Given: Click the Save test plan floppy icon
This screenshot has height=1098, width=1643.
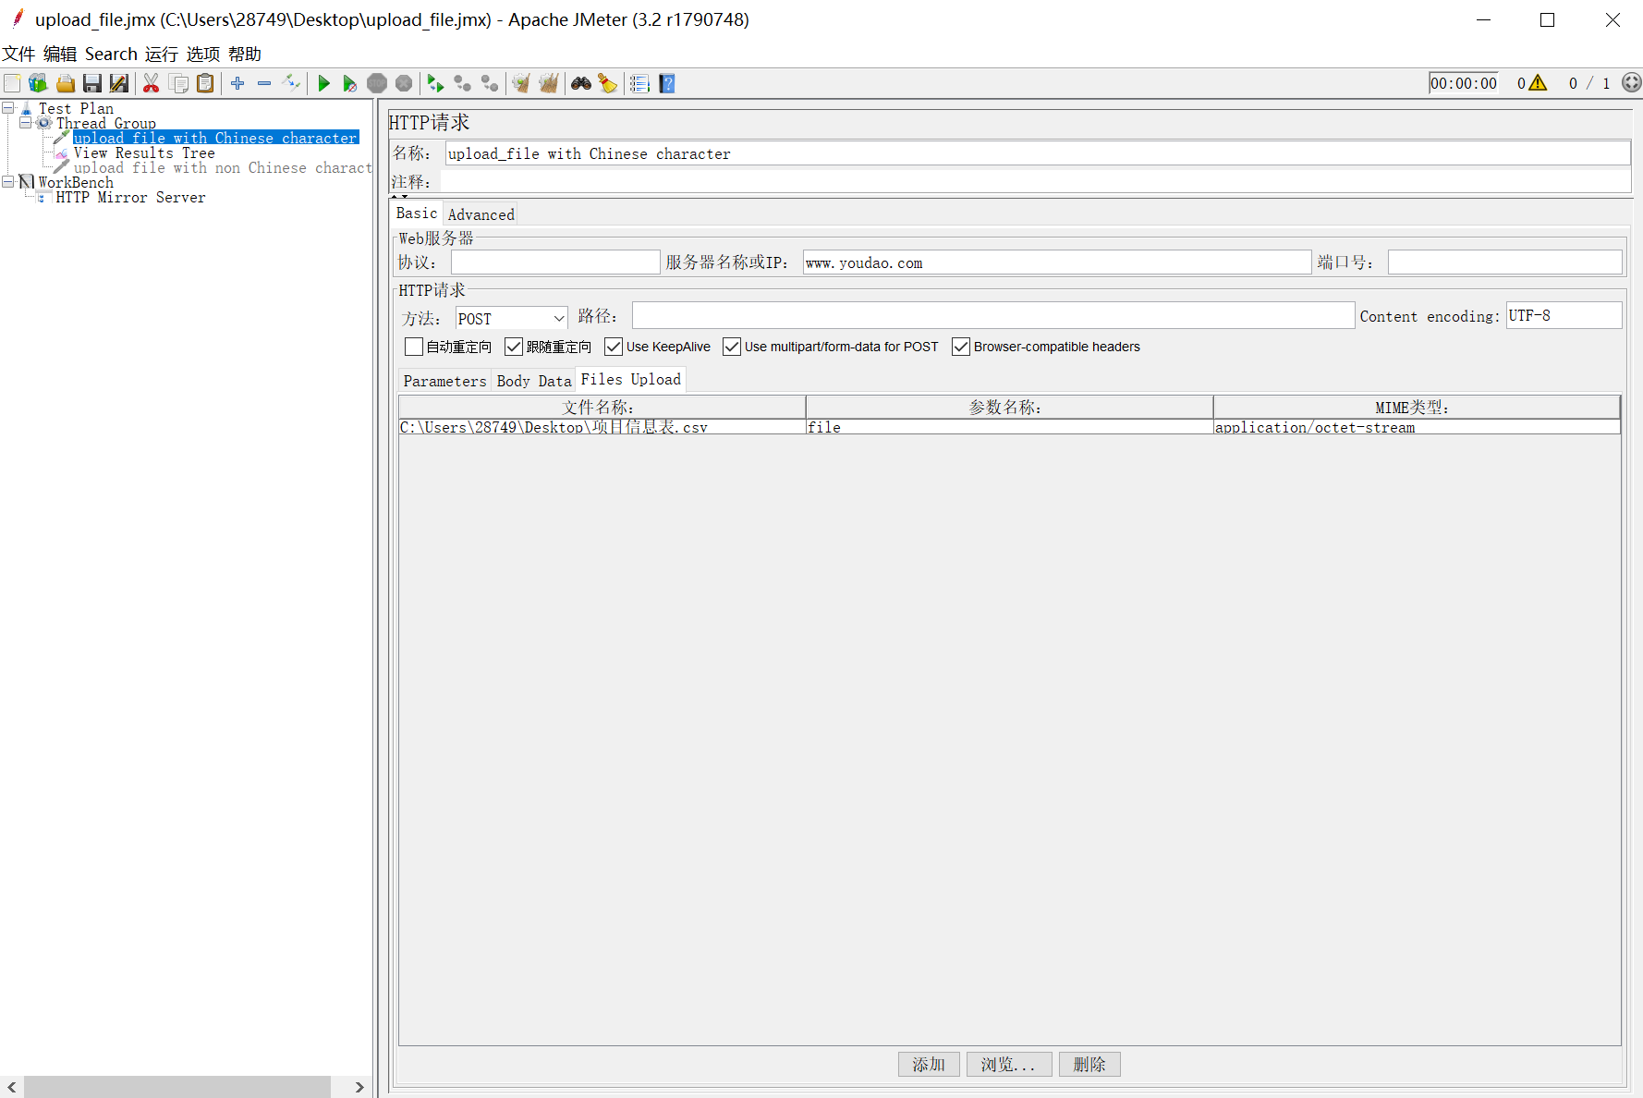Looking at the screenshot, I should pyautogui.click(x=92, y=84).
